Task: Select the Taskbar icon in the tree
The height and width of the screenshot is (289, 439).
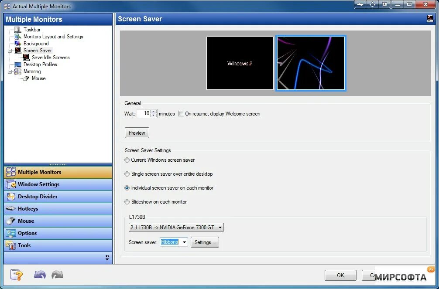Action: point(17,29)
